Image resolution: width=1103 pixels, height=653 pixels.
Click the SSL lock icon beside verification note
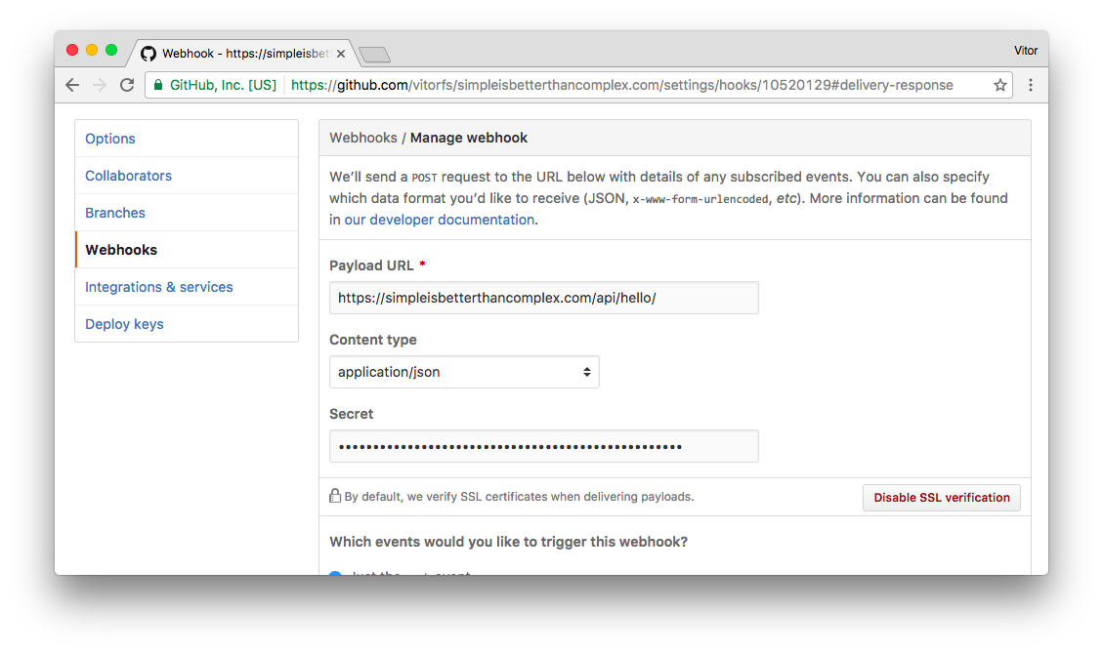[335, 496]
